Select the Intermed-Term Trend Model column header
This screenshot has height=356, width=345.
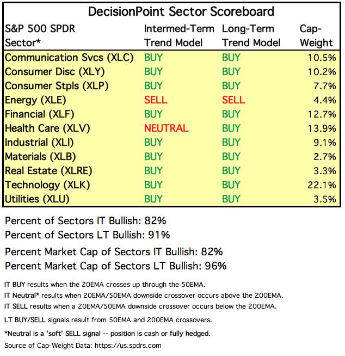click(179, 35)
